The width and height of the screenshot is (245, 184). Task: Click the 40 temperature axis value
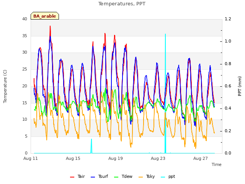(x=24, y=19)
